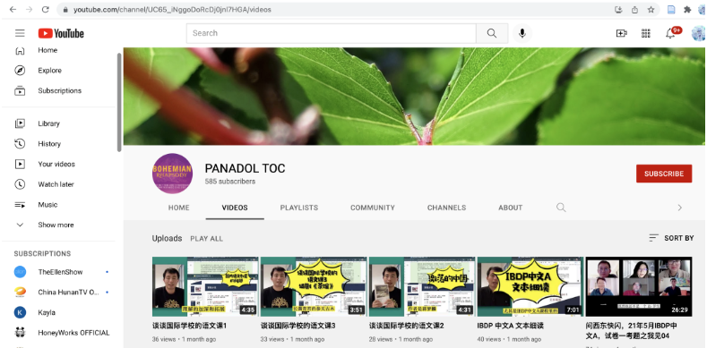Open the notifications bell

tap(670, 33)
